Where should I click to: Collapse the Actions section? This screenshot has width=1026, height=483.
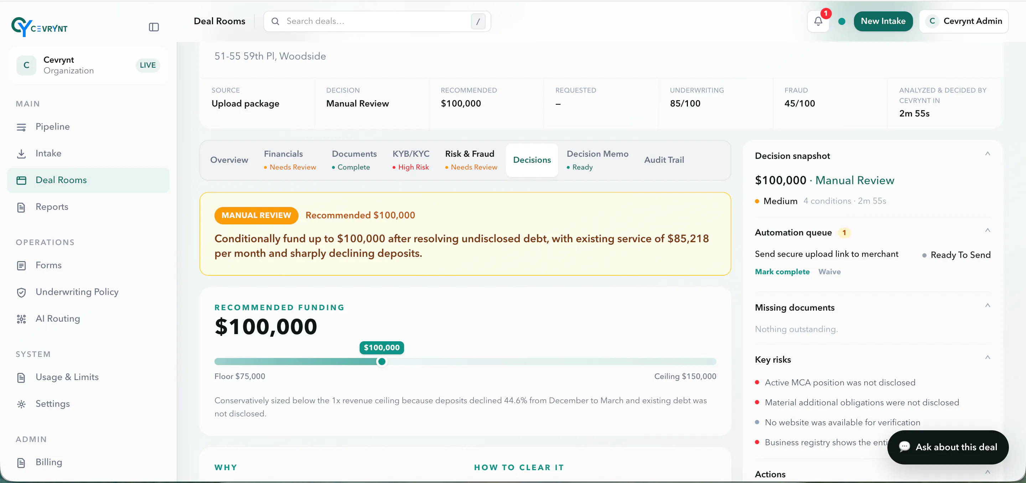coord(988,472)
